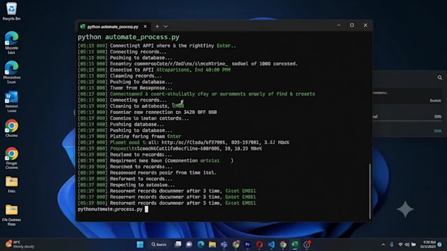Expand the terminal new-tab dropdown chevron
The image size is (447, 251).
pos(166,26)
